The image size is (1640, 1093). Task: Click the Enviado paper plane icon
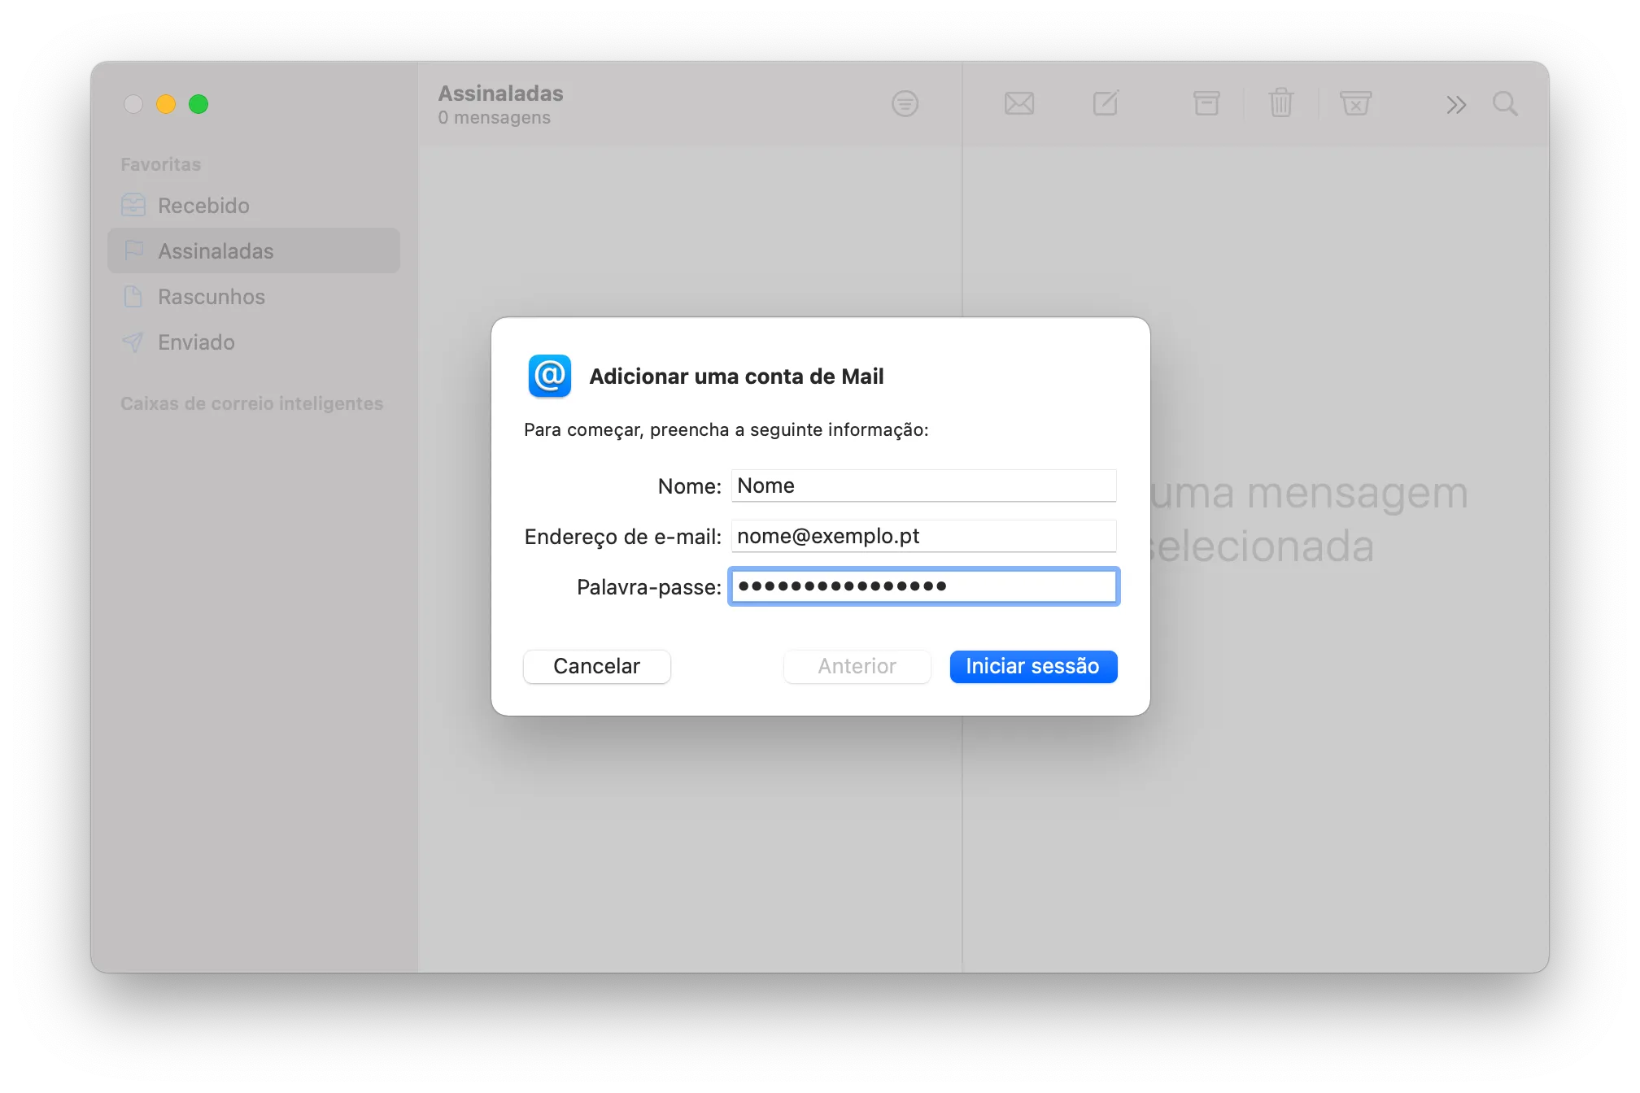[133, 342]
